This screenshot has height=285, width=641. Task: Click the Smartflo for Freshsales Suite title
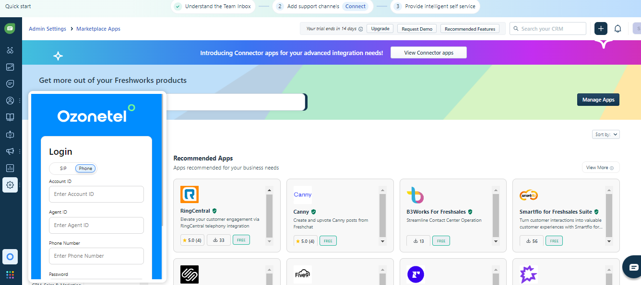pos(556,211)
